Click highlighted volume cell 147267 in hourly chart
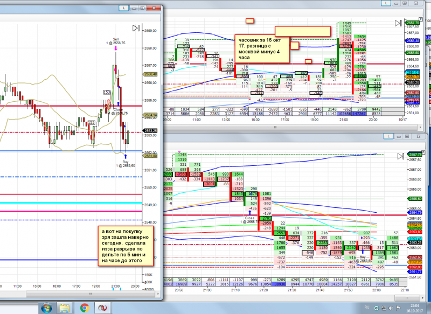Viewport: 431px width, 314px height. pos(359,114)
